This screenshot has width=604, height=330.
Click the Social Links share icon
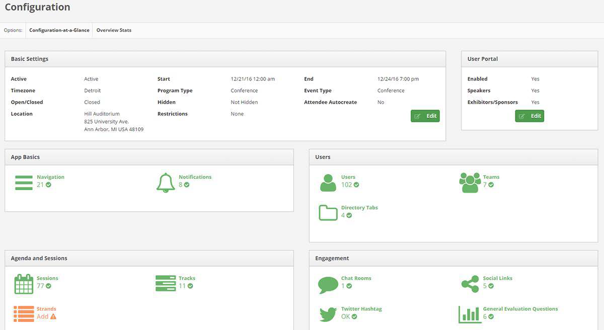coord(470,284)
